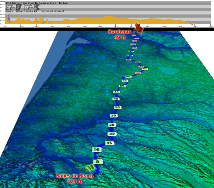Screen dimensions: 214x188
Task: Click the Max % value "3.3%"
Action: click(18, 9)
